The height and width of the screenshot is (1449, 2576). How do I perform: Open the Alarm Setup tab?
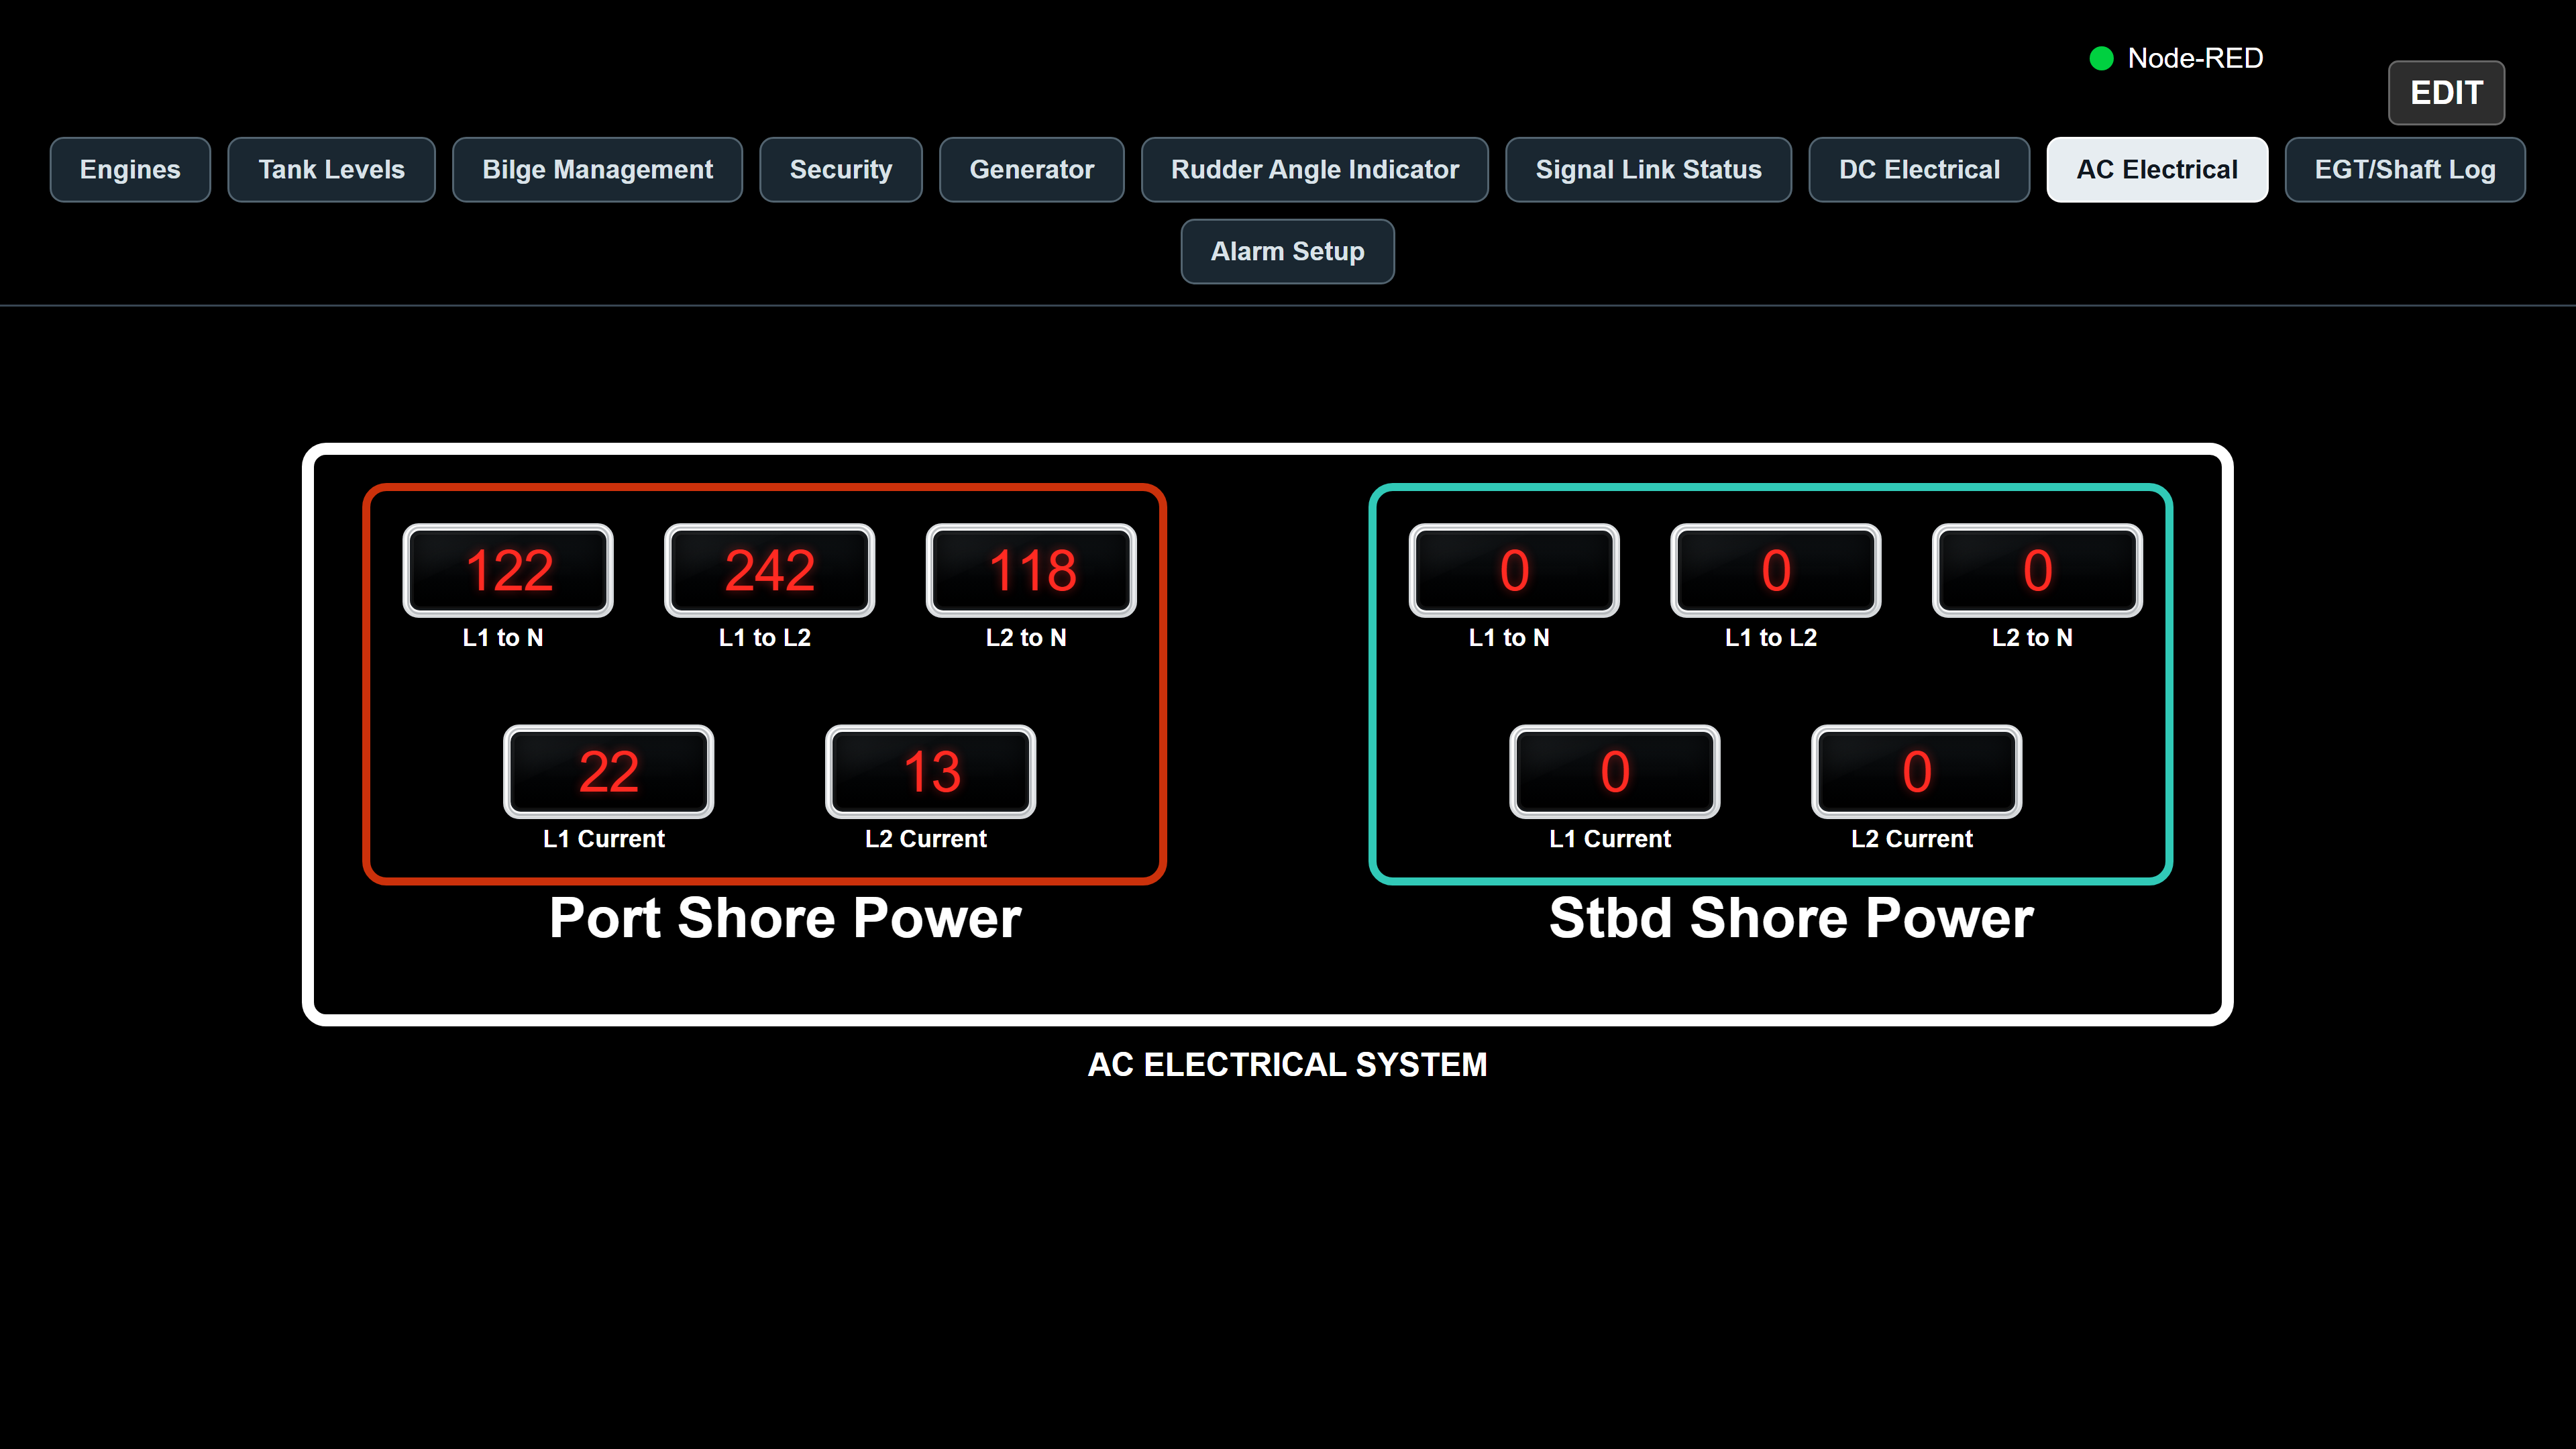coord(1287,252)
